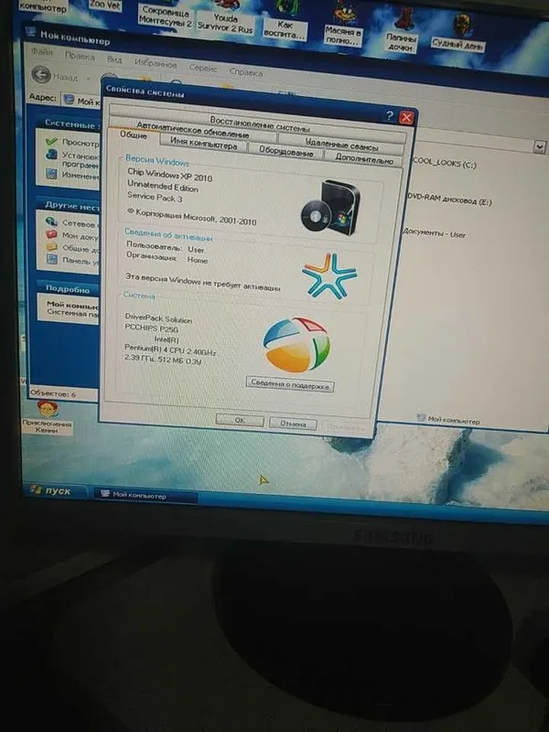The image size is (549, 732).
Task: Open Мои документы link in sidebar
Action: tap(81, 236)
